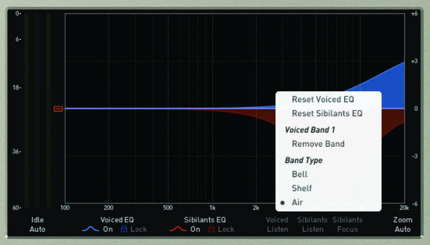
Task: Click the red threshold marker beside the meter
Action: 58,109
